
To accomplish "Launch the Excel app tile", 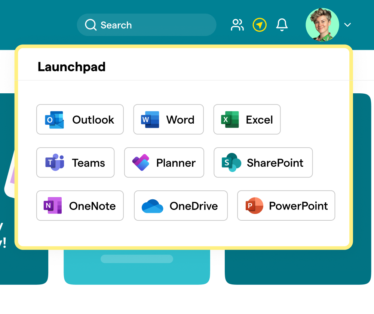I will (247, 120).
